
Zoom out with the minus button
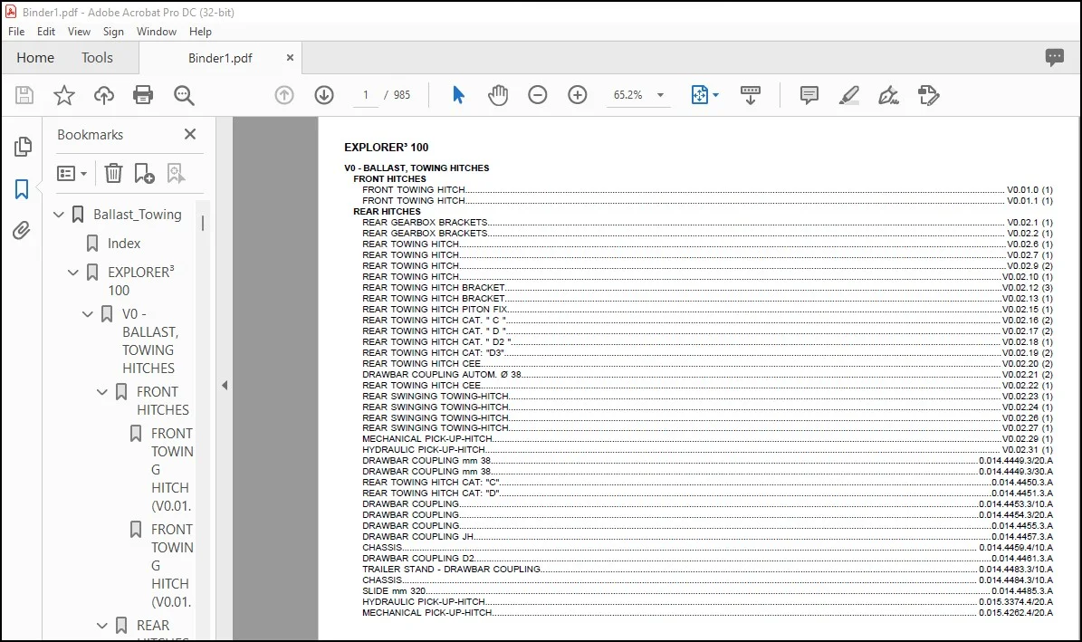click(x=538, y=95)
